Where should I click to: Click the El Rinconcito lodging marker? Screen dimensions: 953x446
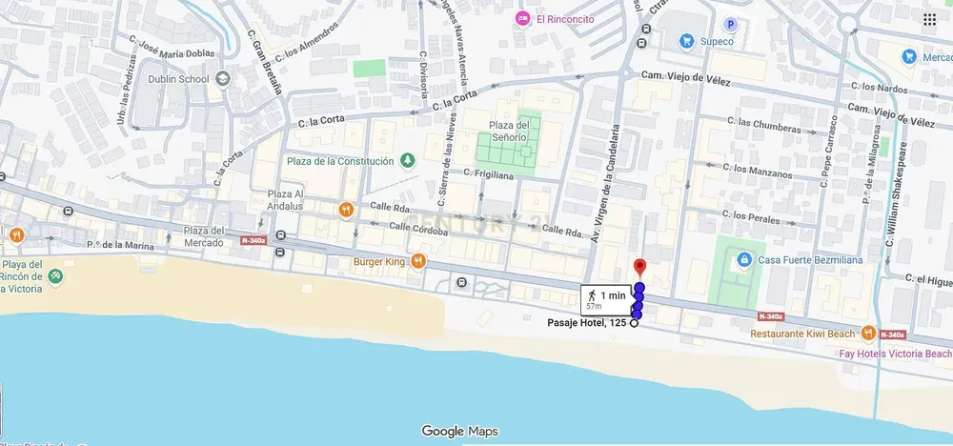522,19
